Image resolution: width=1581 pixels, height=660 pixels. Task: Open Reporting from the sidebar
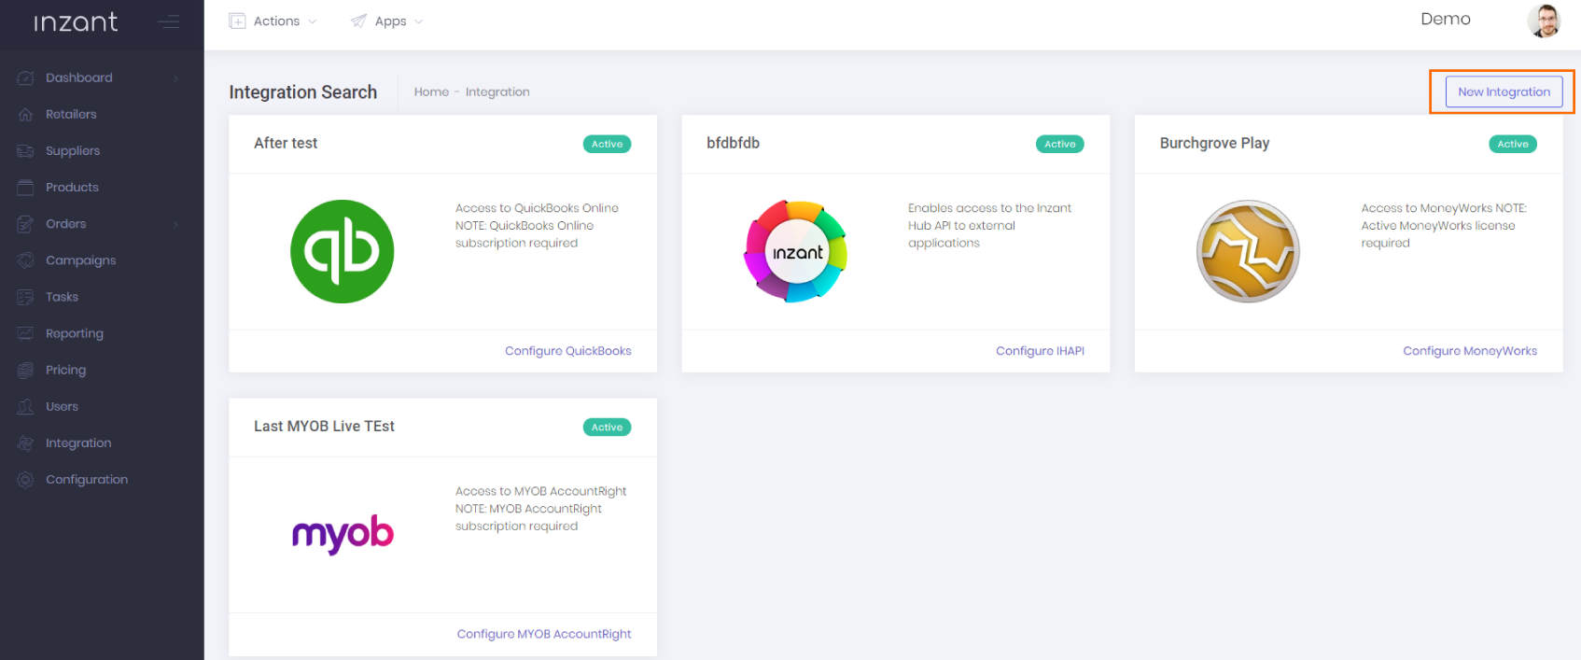(x=75, y=333)
